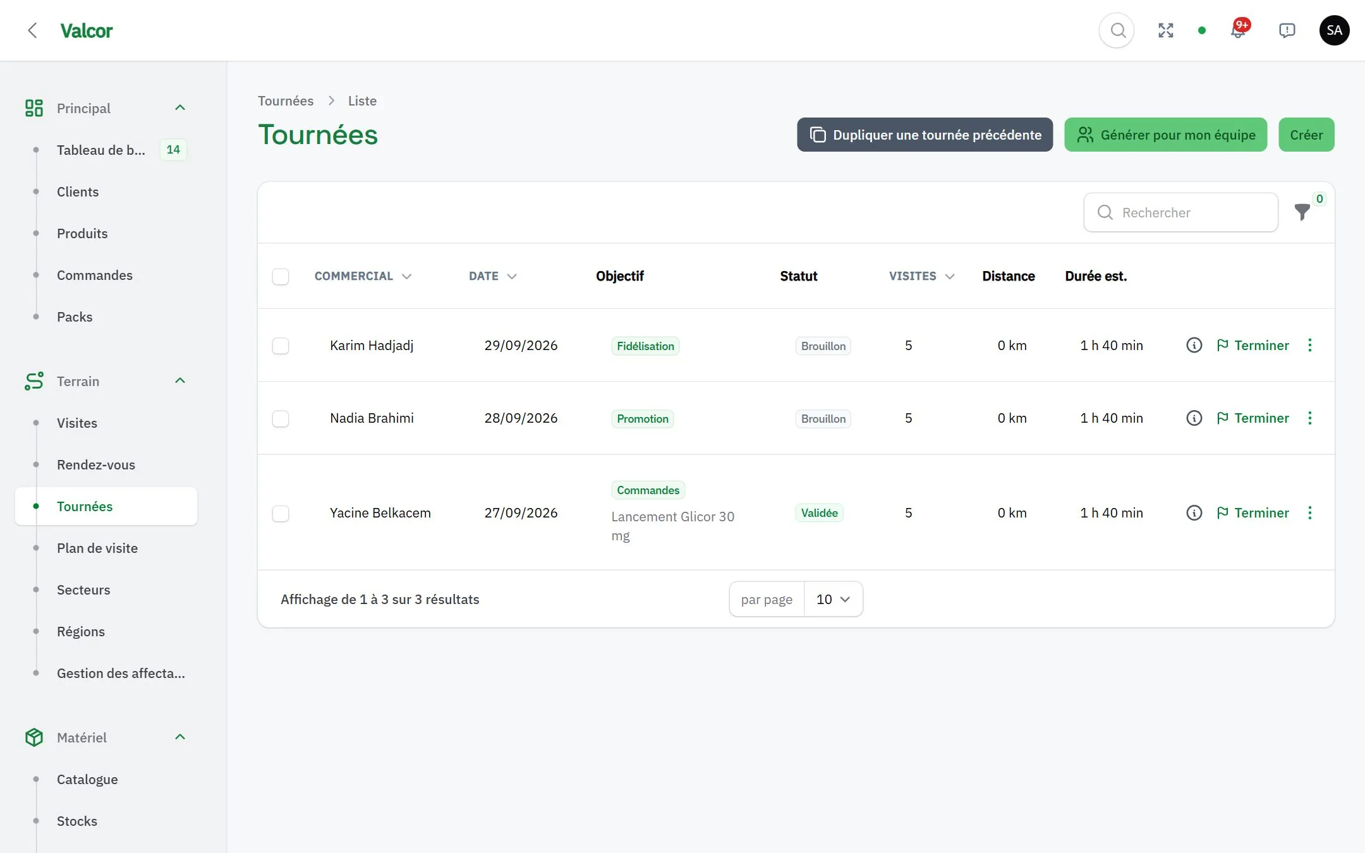This screenshot has height=853, width=1365.
Task: Select all rows with header checkbox
Action: (281, 277)
